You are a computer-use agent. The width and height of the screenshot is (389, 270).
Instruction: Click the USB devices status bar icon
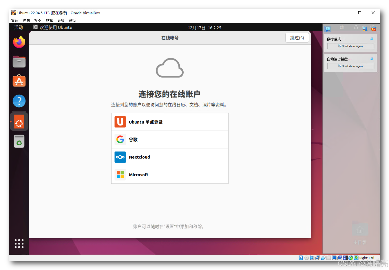click(x=323, y=258)
